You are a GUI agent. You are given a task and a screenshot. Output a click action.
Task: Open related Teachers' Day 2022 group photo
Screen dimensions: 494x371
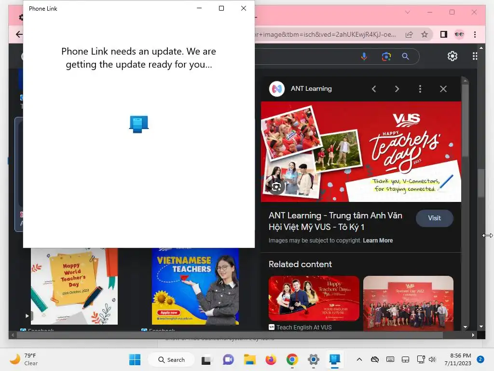408,303
